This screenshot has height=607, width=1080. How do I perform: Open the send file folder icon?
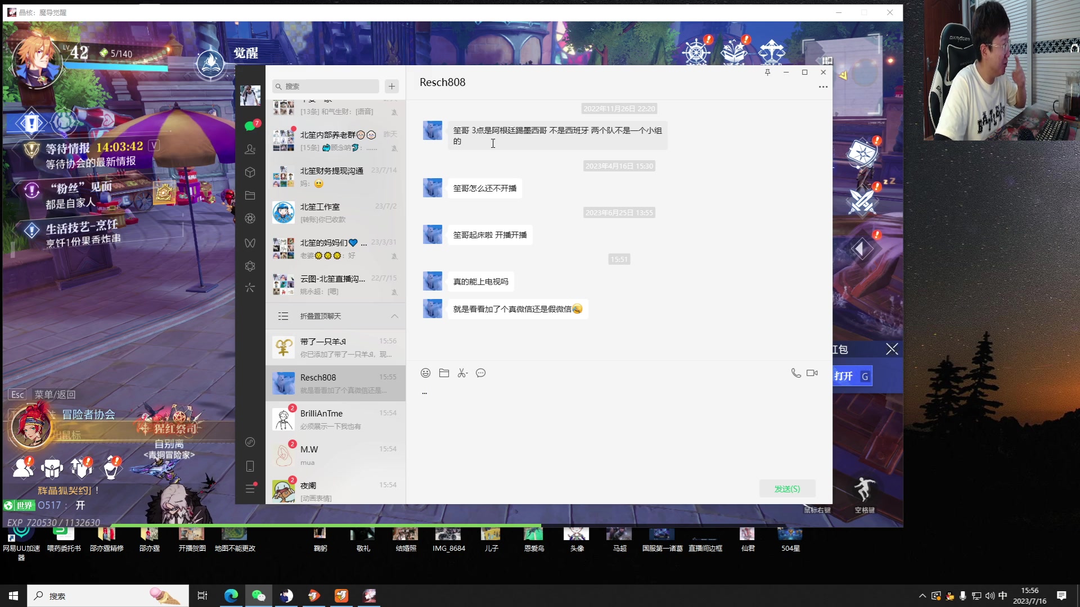[444, 373]
